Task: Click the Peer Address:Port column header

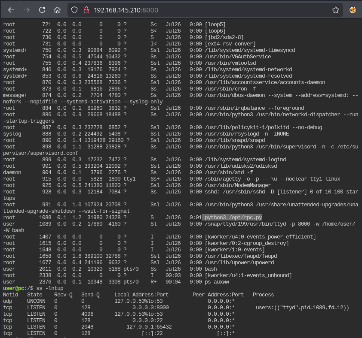Action: click(x=218, y=295)
